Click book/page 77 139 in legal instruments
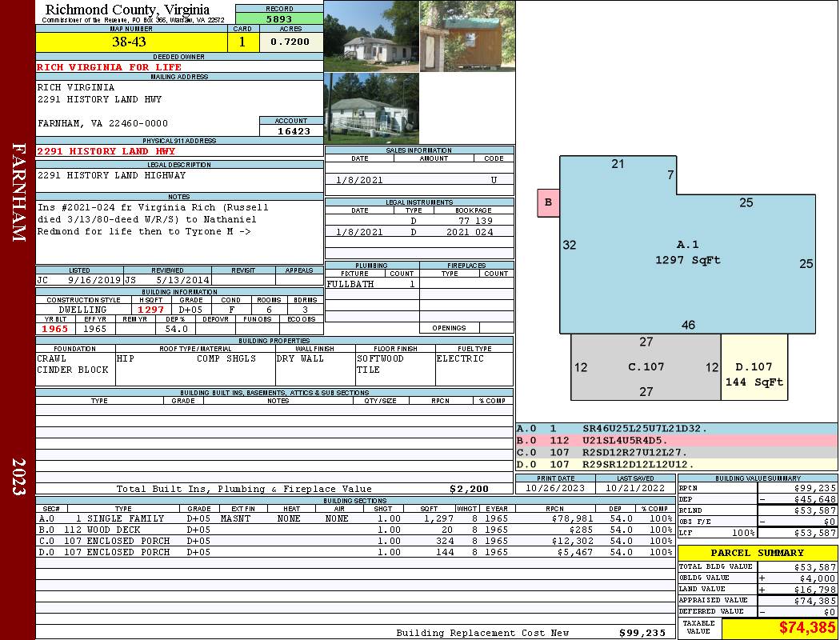The height and width of the screenshot is (640, 840). pos(474,221)
